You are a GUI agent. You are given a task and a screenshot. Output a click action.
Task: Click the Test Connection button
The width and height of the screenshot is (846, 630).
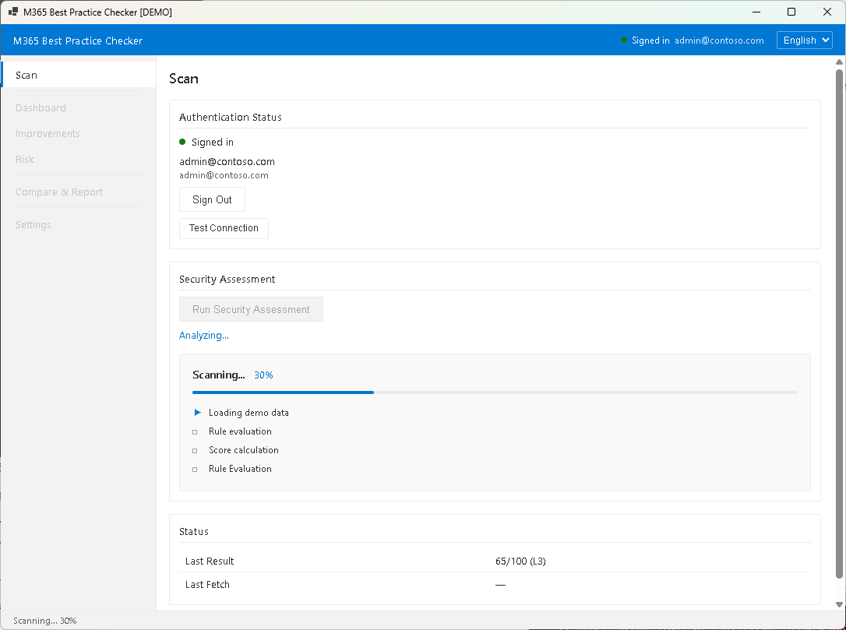(224, 228)
